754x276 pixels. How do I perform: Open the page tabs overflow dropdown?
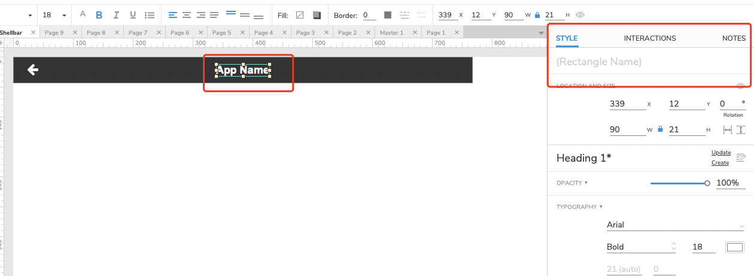point(541,33)
